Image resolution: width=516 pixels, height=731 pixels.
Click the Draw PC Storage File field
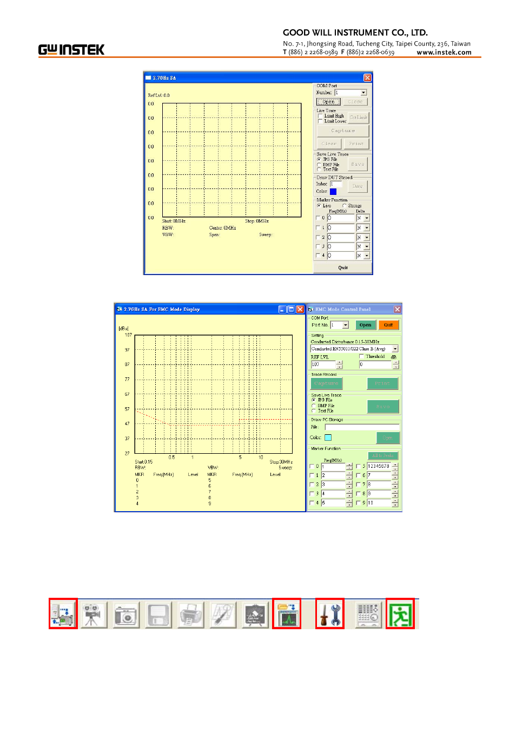pyautogui.click(x=362, y=427)
